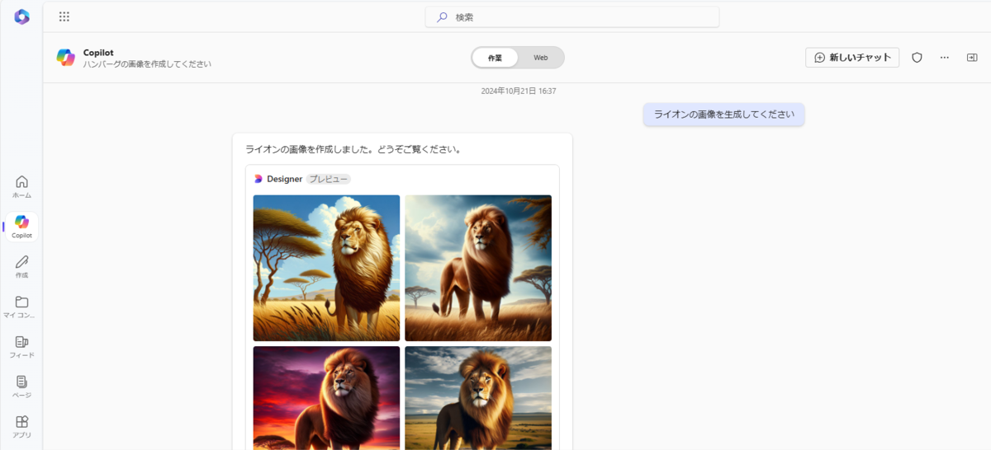Image resolution: width=991 pixels, height=450 pixels.
Task: Click the shield protection icon
Action: [x=917, y=58]
